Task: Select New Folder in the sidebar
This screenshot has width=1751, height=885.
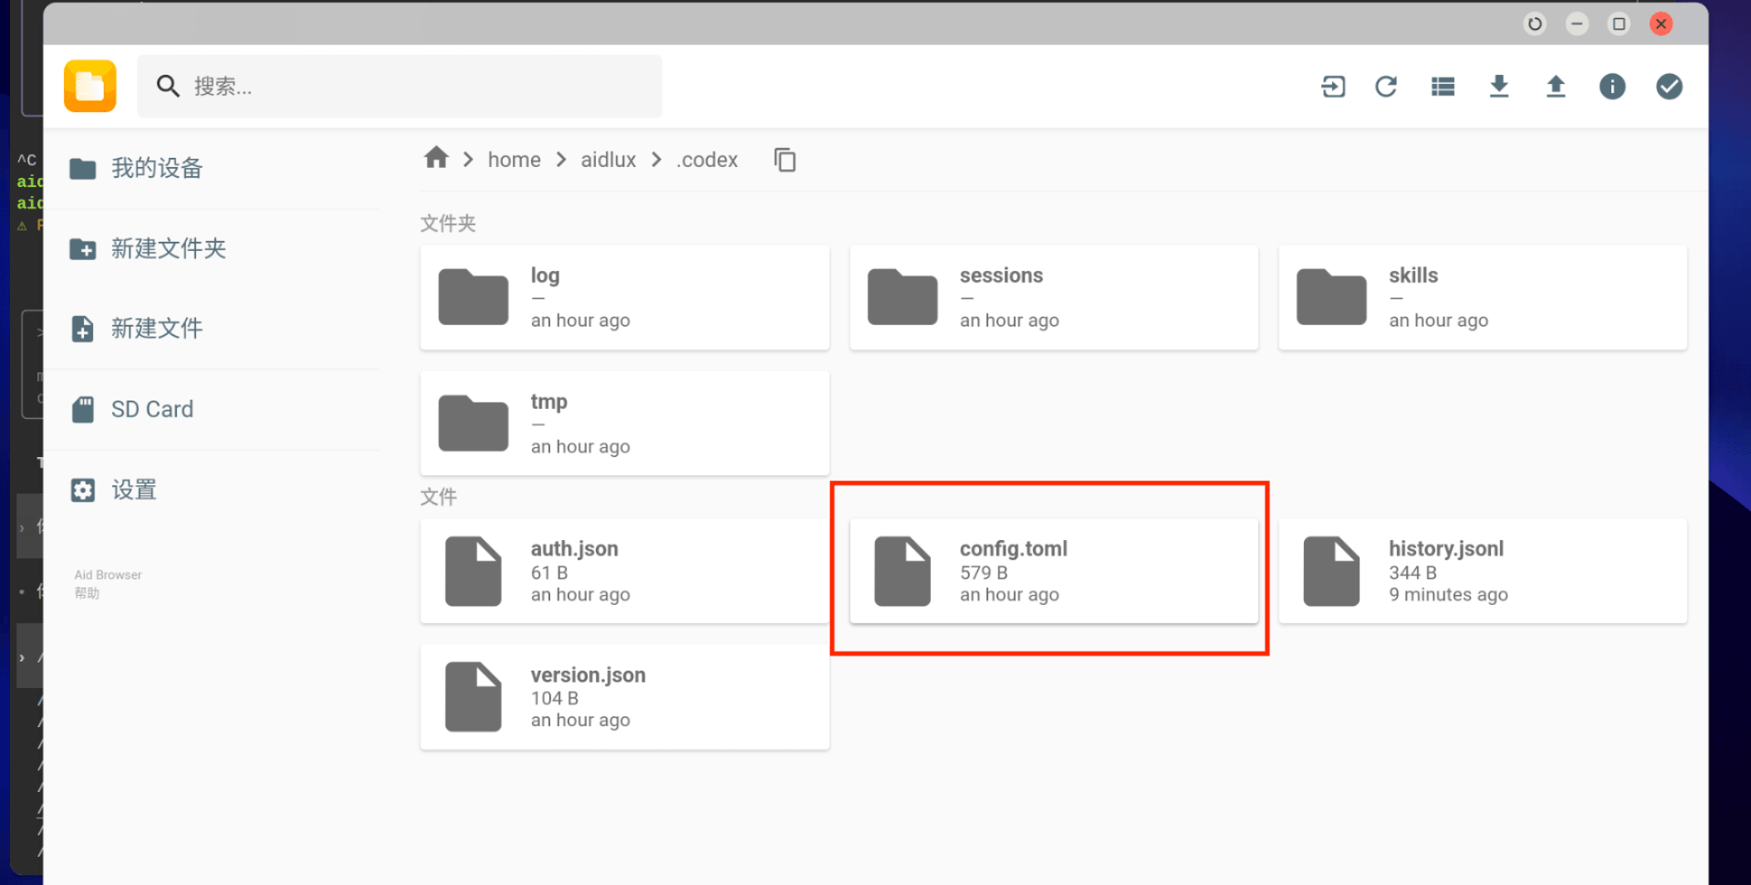Action: 168,248
